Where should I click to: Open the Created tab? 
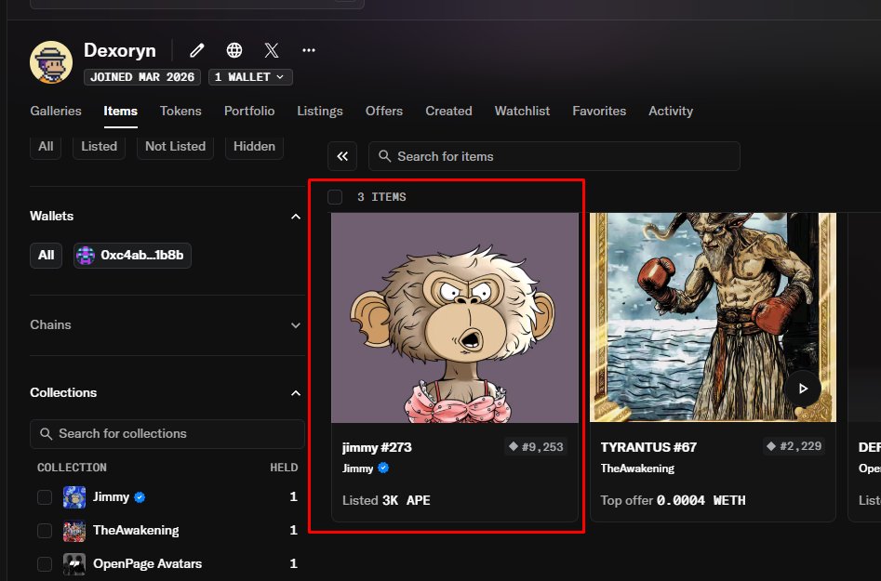[448, 112]
